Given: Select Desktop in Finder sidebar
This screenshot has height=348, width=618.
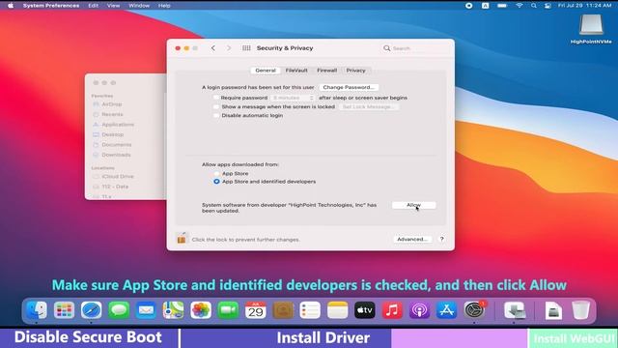Looking at the screenshot, I should pos(112,134).
